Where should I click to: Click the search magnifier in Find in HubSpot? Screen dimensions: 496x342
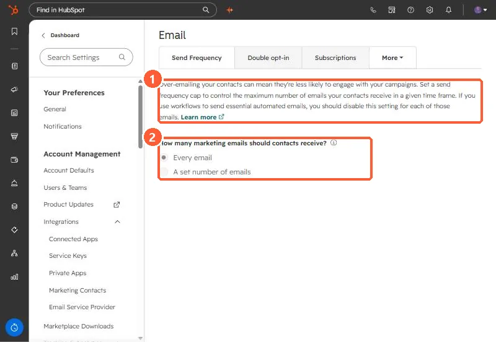tap(206, 10)
